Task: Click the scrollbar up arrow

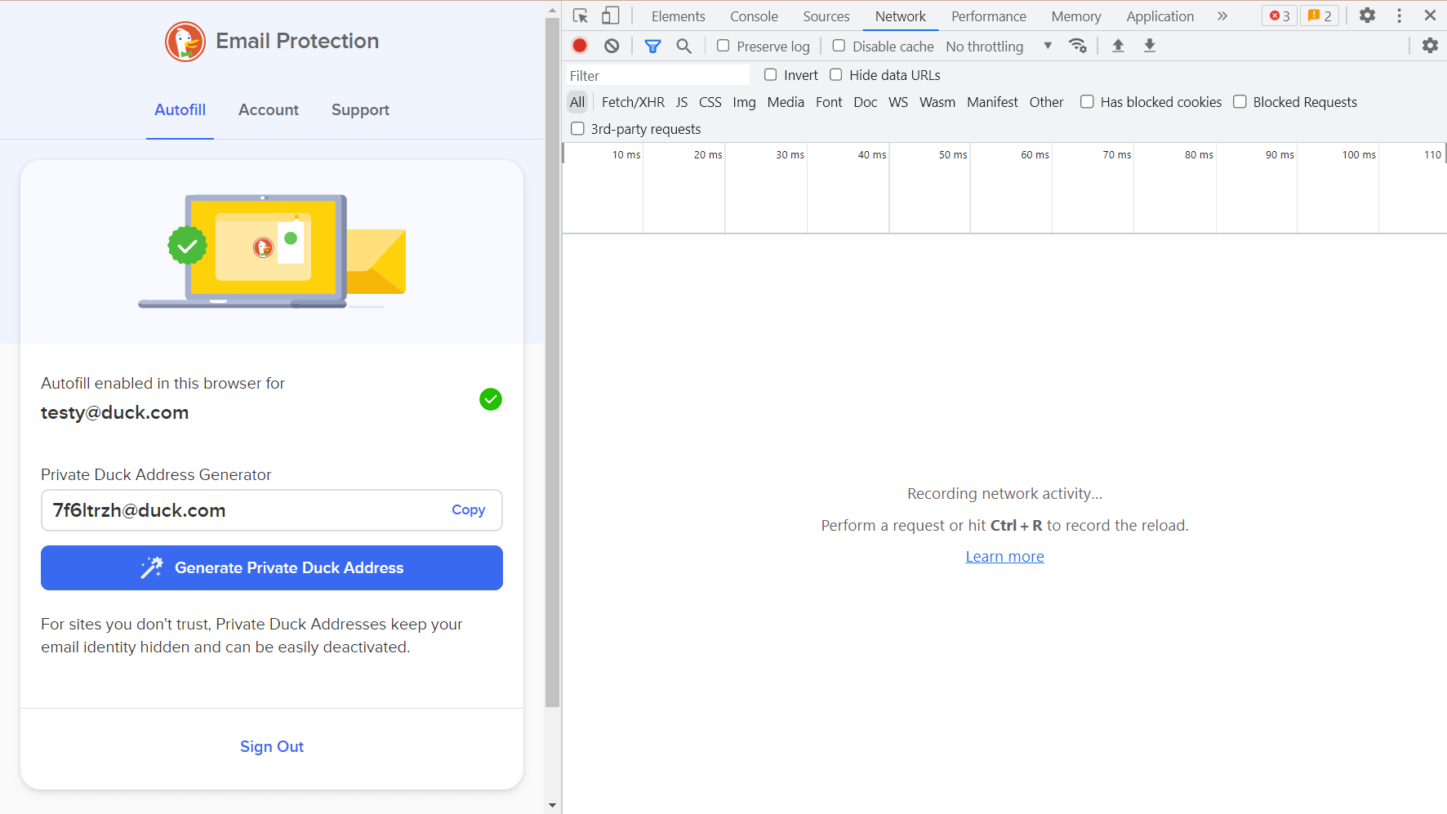Action: click(x=553, y=11)
